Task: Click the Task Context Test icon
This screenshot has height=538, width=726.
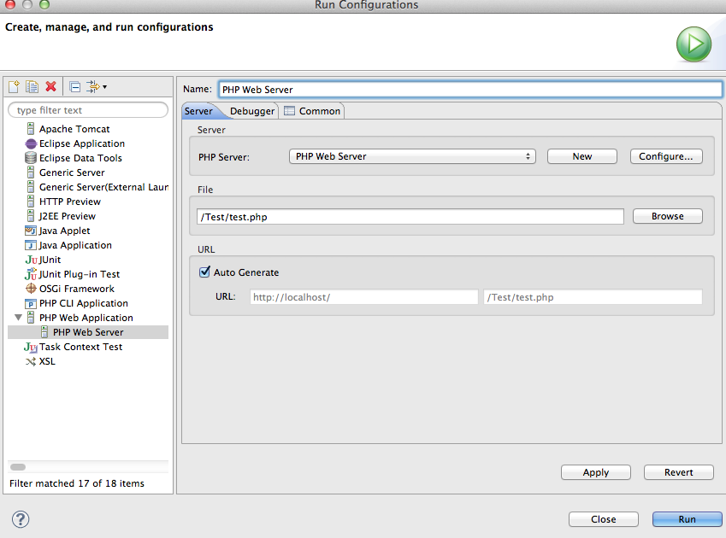Action: 31,347
